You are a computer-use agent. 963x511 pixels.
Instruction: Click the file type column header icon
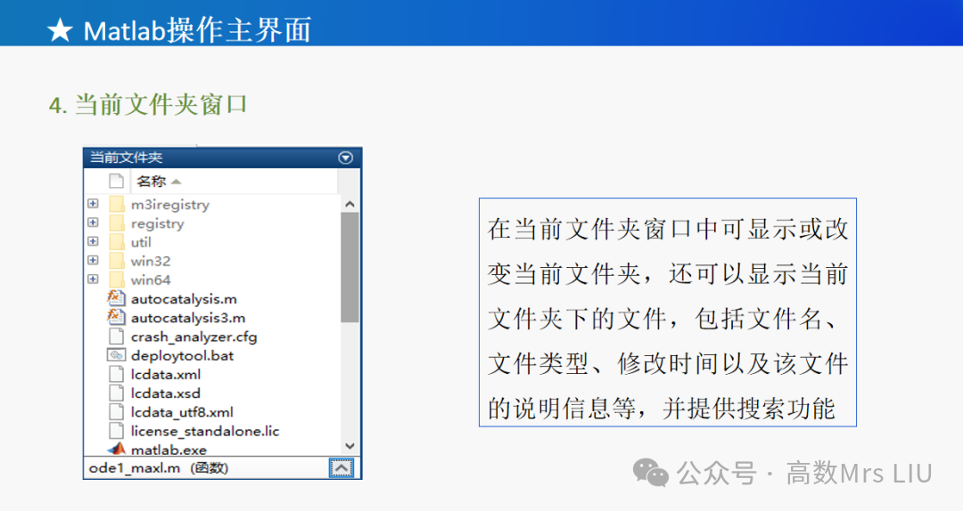point(116,181)
